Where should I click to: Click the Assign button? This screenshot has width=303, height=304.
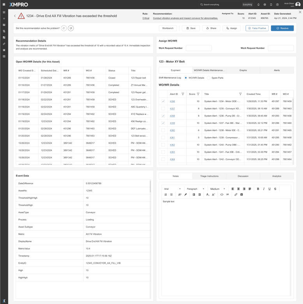click(x=231, y=28)
